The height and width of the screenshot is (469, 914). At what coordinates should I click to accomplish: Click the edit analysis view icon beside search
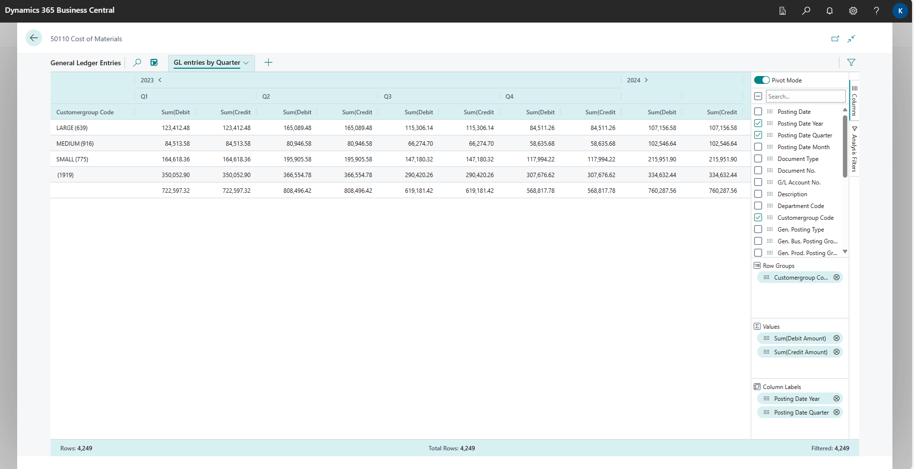[x=154, y=63]
